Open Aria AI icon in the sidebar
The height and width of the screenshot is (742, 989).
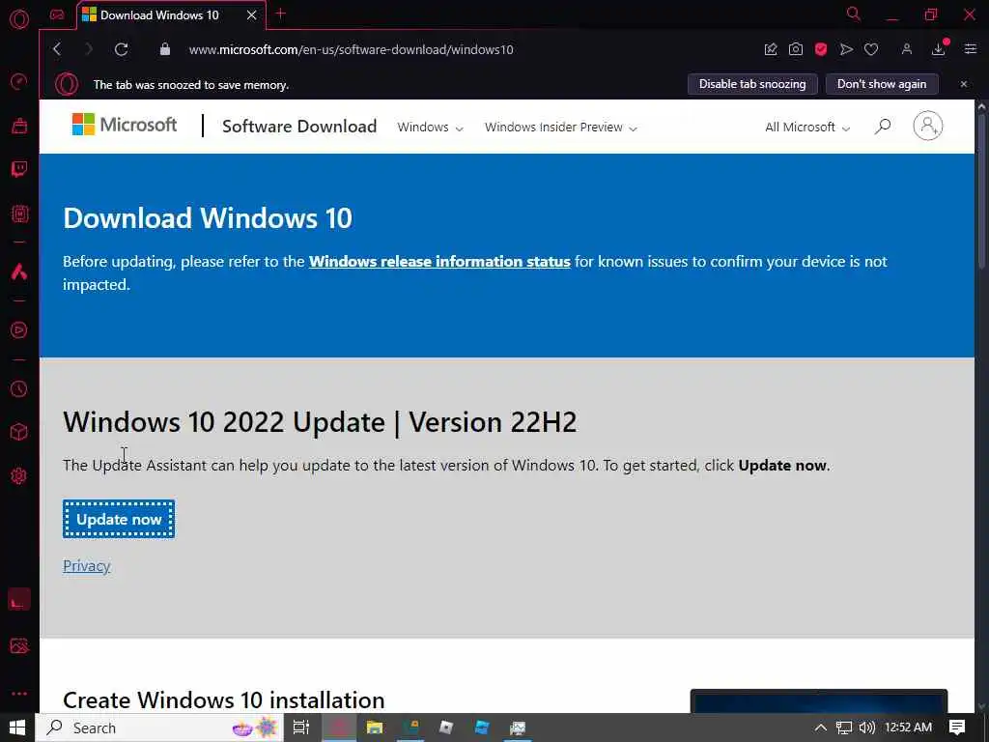19,271
